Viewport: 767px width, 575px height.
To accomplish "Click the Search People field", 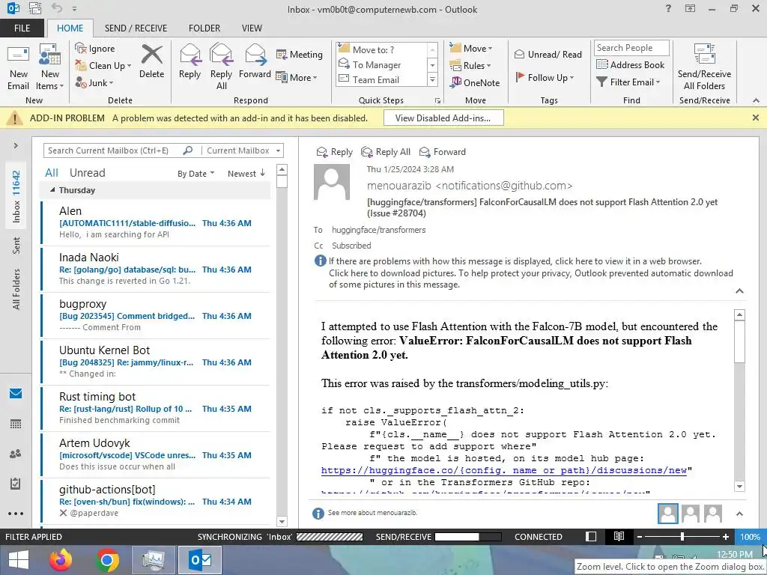I will 631,48.
